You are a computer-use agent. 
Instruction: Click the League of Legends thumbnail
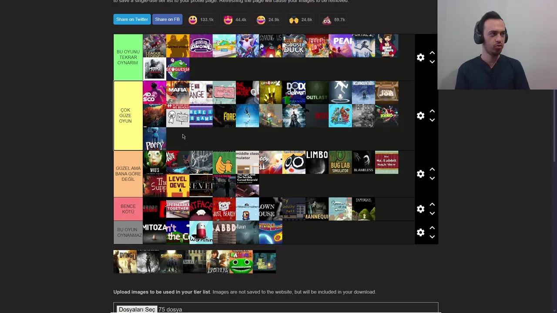[x=154, y=46]
